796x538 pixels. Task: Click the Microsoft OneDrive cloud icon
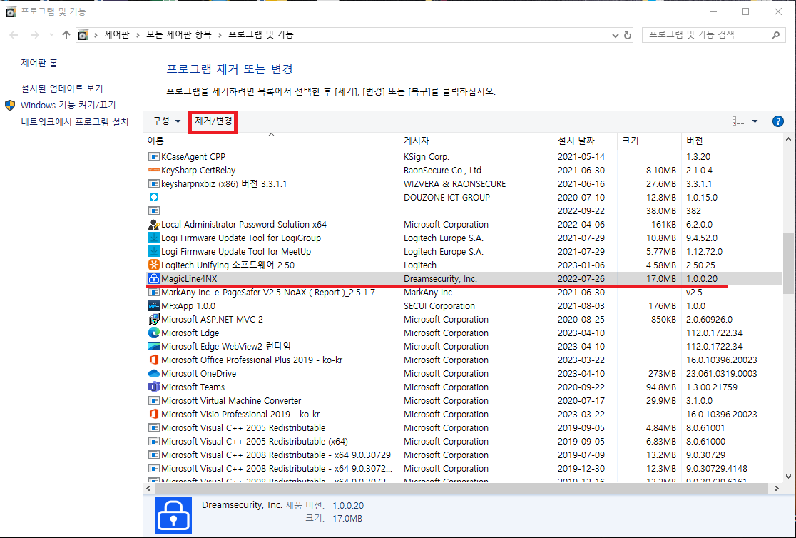tap(154, 373)
